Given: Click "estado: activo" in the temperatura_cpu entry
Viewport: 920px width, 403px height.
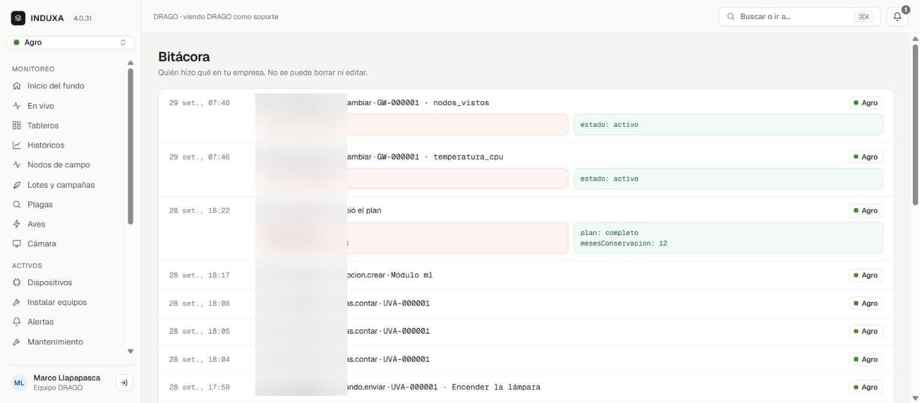Looking at the screenshot, I should [609, 179].
